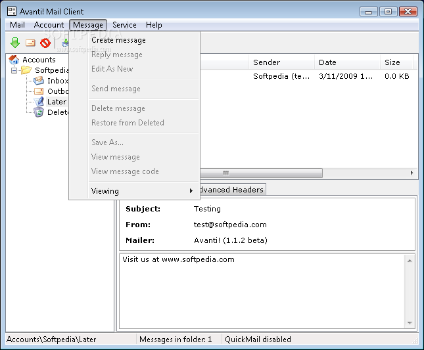Choose Restore from Deleted entry
Image resolution: width=424 pixels, height=350 pixels.
tap(134, 123)
